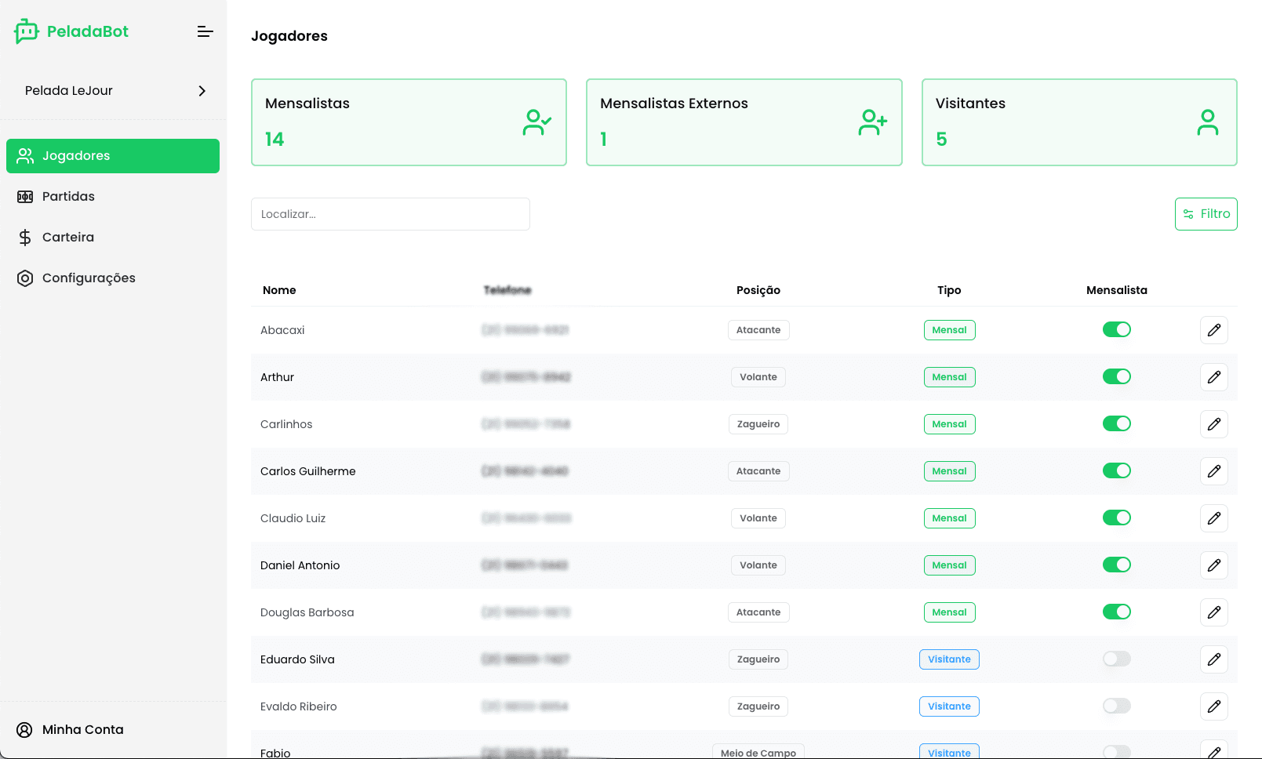Go to Partidas in the sidebar
1262x759 pixels.
click(68, 197)
